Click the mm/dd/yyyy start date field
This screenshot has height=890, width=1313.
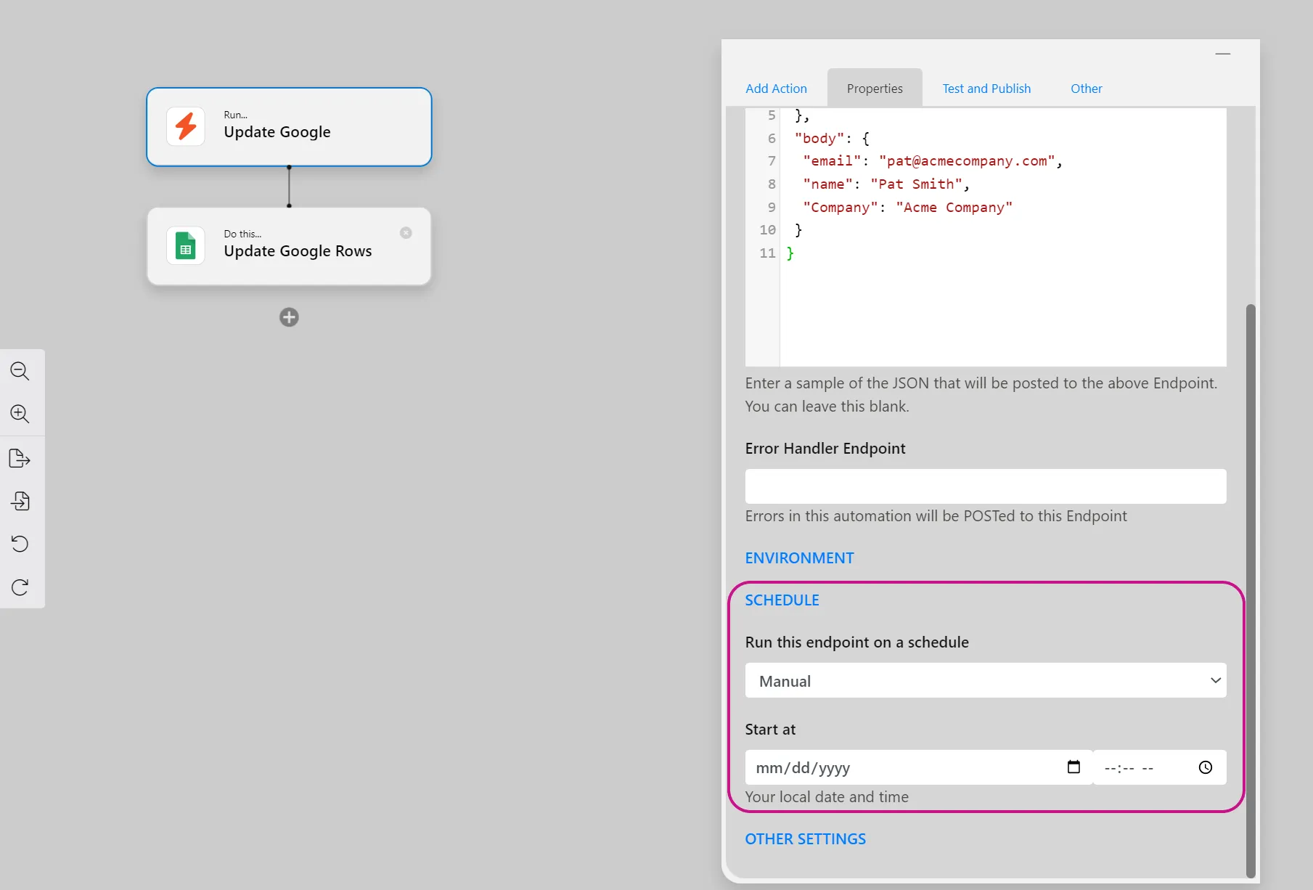(x=918, y=767)
